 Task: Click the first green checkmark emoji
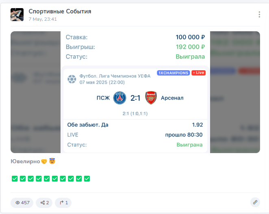tap(14, 178)
